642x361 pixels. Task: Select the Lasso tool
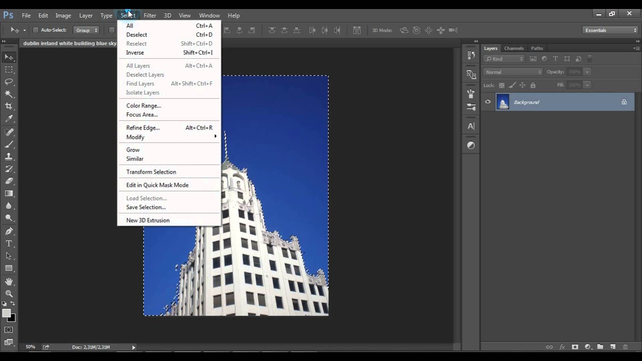point(9,82)
